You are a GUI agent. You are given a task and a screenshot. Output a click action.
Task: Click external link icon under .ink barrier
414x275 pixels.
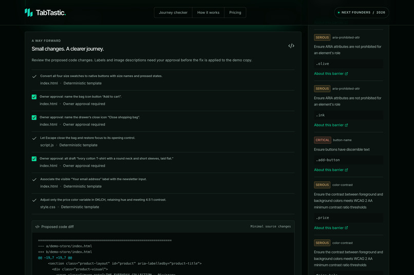pyautogui.click(x=346, y=125)
